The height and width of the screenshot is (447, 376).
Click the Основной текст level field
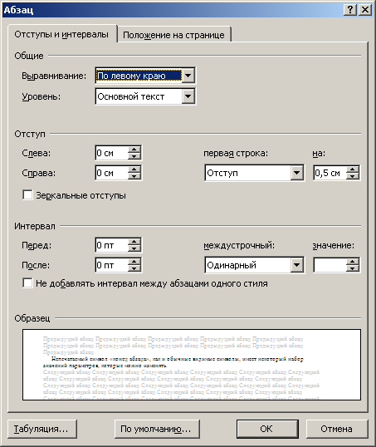pyautogui.click(x=139, y=96)
